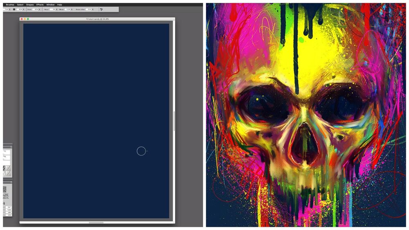Open the Select menu

click(x=20, y=5)
